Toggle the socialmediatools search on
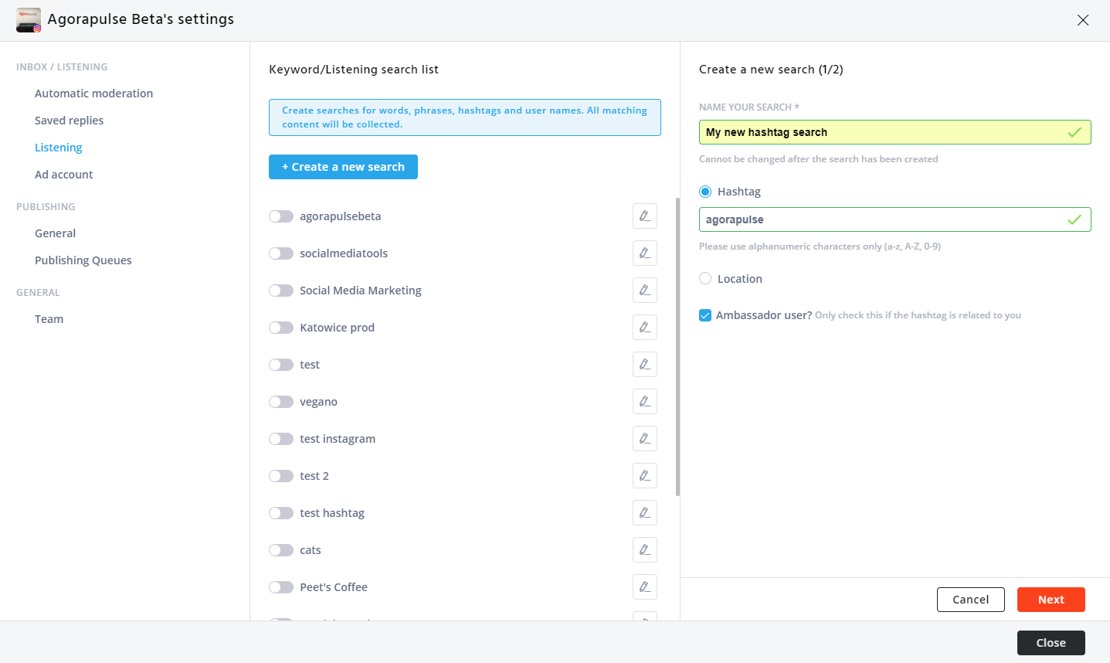 281,253
